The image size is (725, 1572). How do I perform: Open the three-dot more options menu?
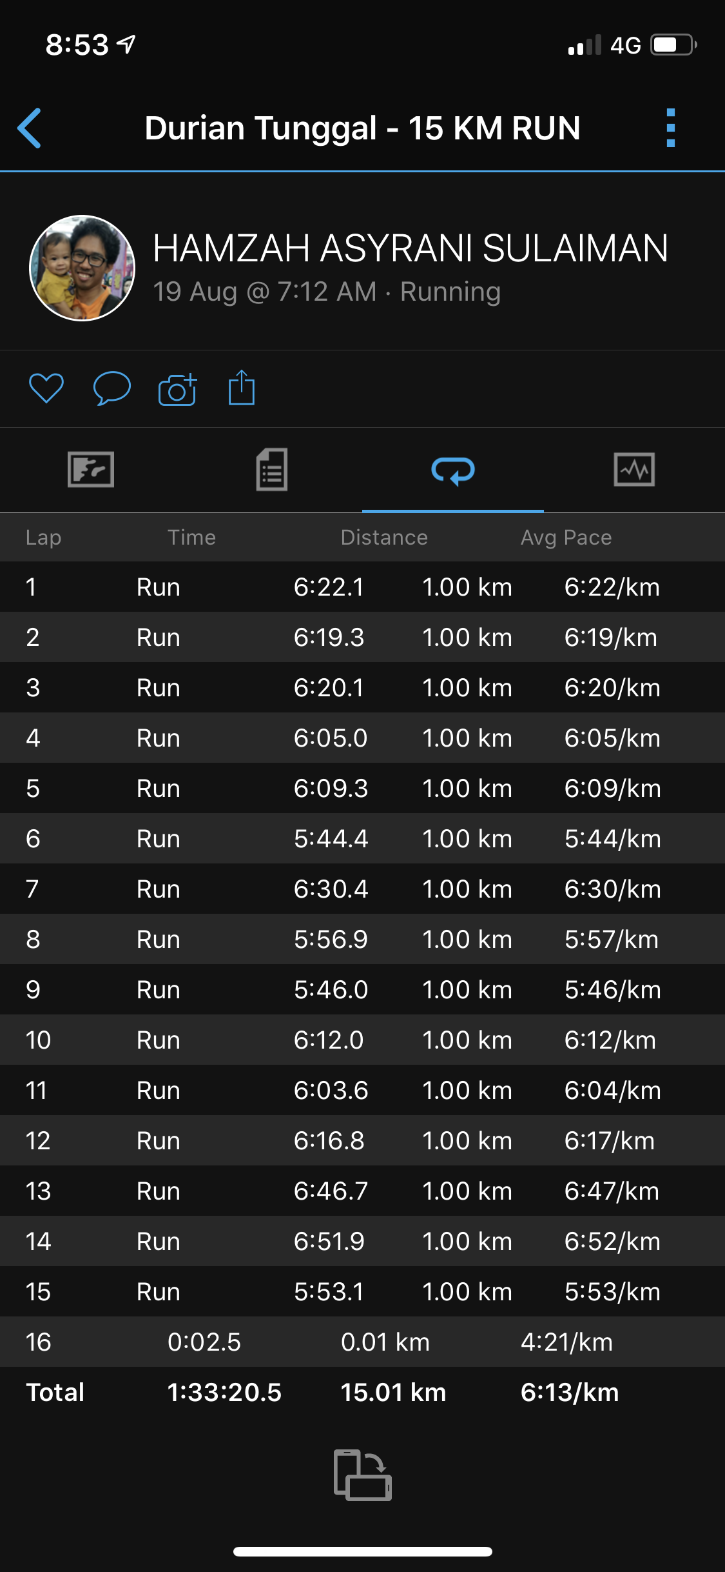pos(670,128)
